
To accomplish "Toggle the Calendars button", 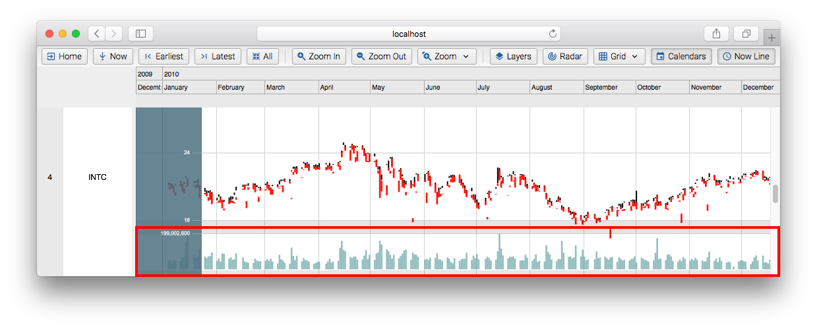I will click(x=681, y=56).
